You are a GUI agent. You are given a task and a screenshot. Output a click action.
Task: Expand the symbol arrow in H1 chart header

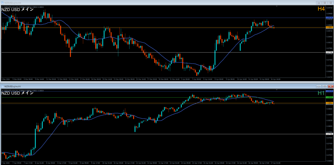(x=2, y=90)
